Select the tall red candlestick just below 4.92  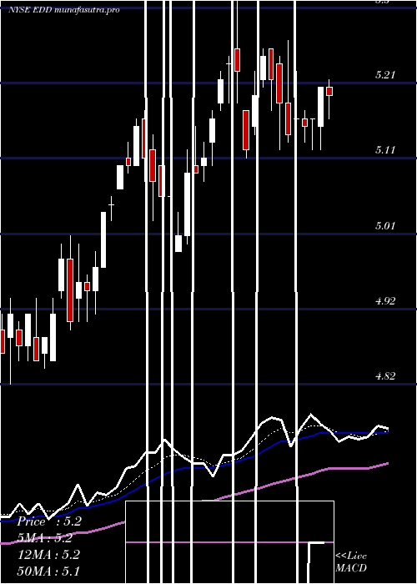pos(70,290)
